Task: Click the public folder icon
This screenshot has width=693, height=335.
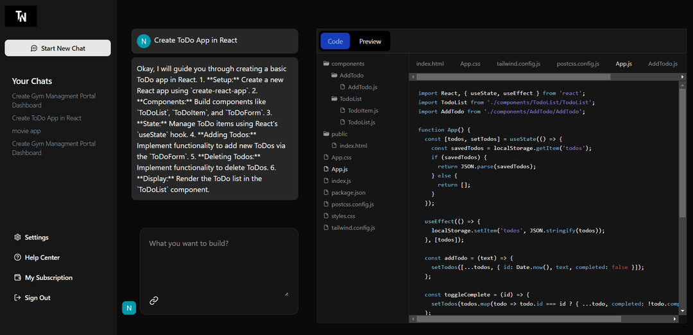Action: 327,134
